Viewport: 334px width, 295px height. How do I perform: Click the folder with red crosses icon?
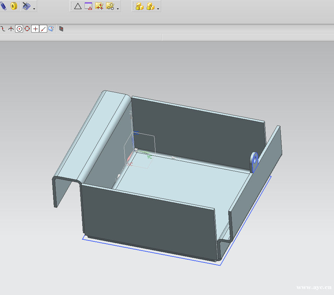(99, 6)
